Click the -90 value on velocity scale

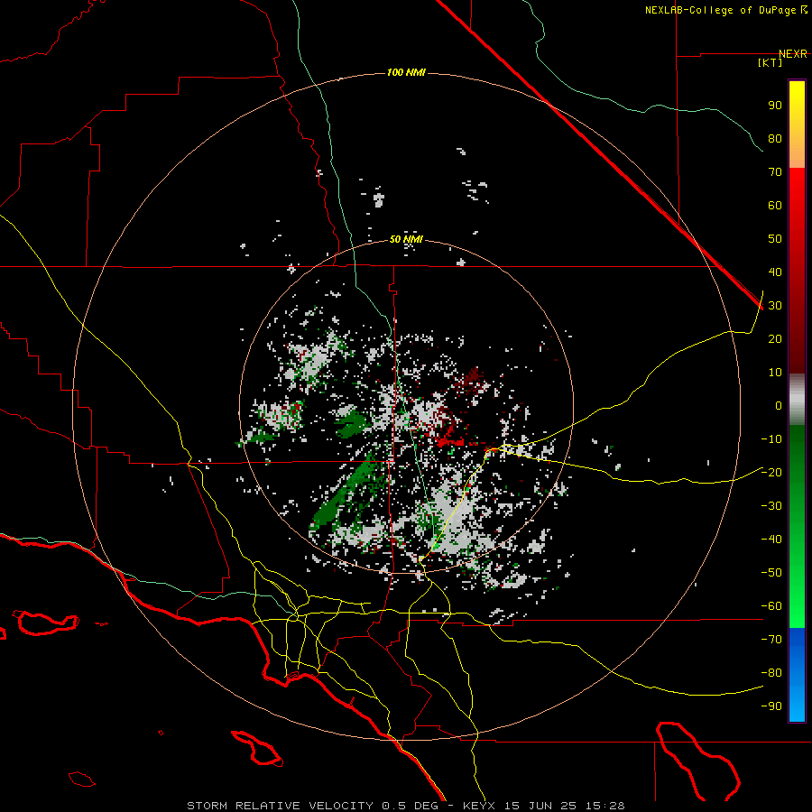(771, 706)
